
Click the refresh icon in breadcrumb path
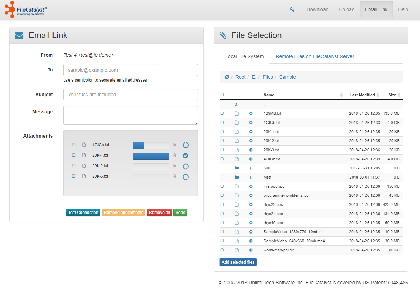(227, 77)
